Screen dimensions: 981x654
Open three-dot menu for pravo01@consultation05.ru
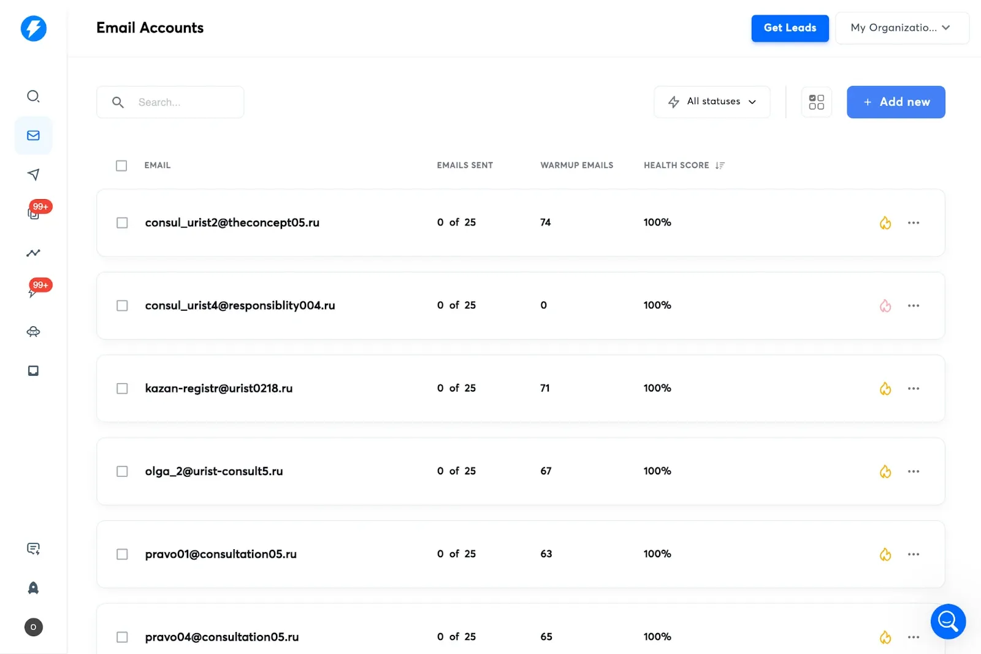pos(913,554)
